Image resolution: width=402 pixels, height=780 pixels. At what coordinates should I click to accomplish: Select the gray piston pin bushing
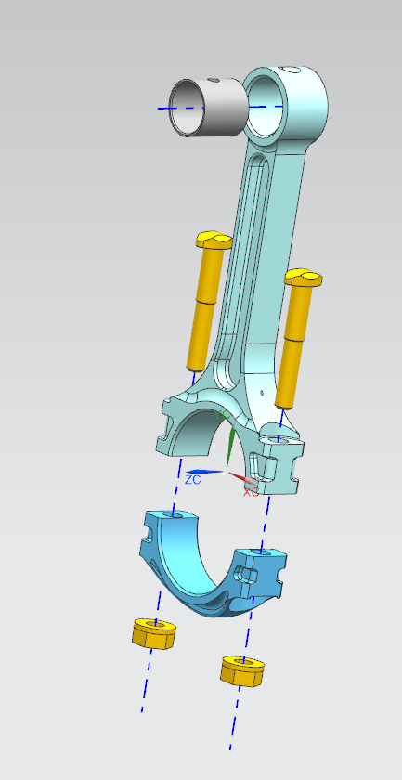(x=209, y=108)
